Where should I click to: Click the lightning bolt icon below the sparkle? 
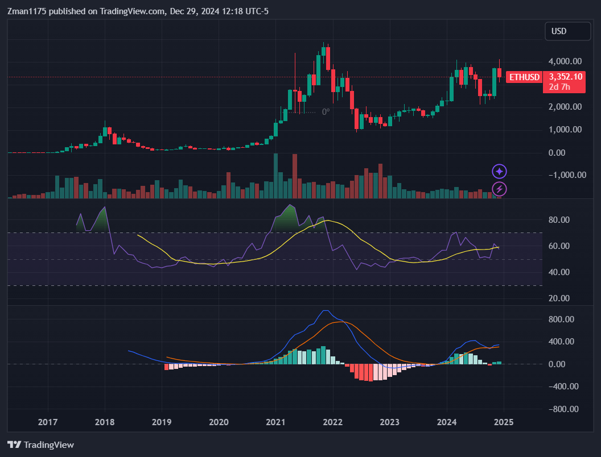499,189
